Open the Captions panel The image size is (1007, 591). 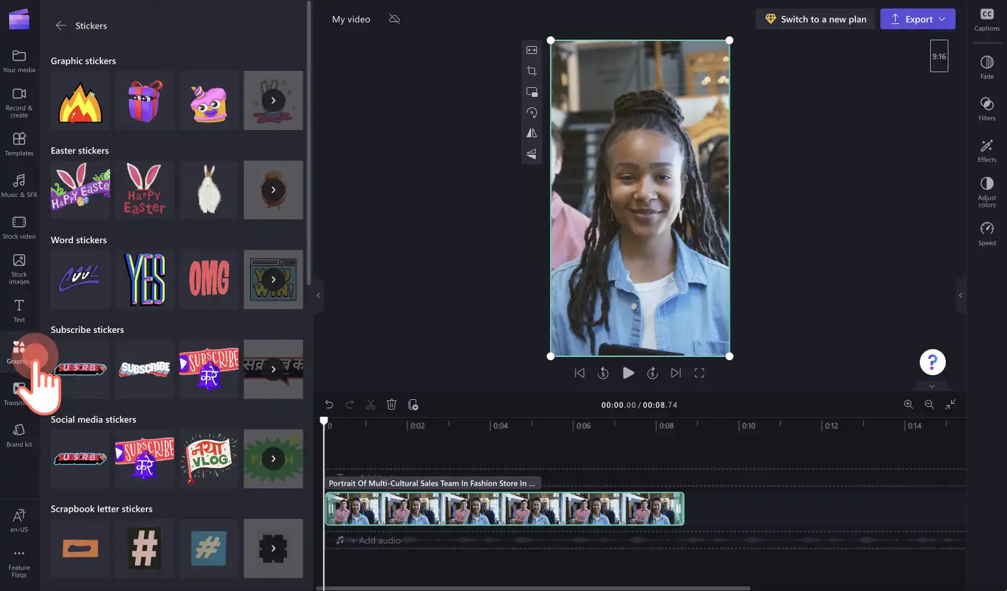point(987,20)
